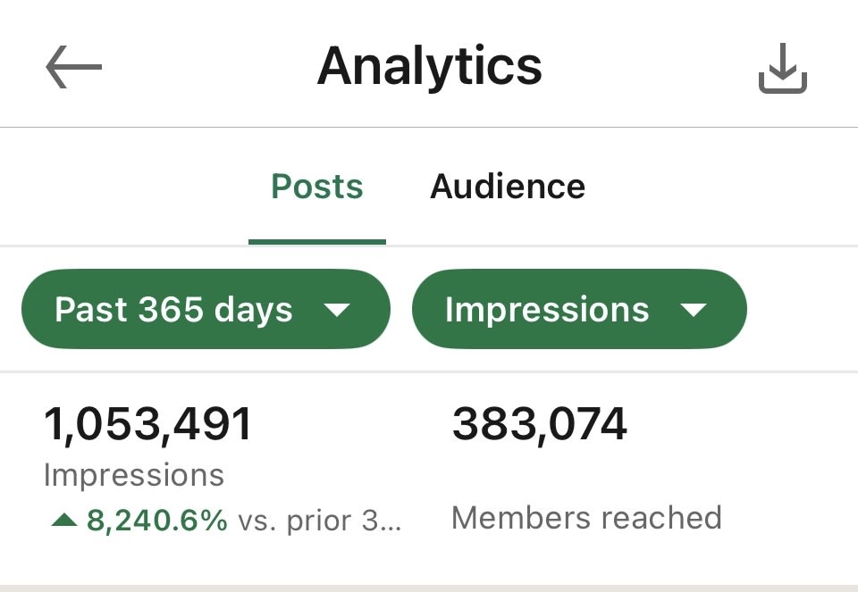Tap the Members reached label
Image resolution: width=858 pixels, height=592 pixels.
point(586,518)
